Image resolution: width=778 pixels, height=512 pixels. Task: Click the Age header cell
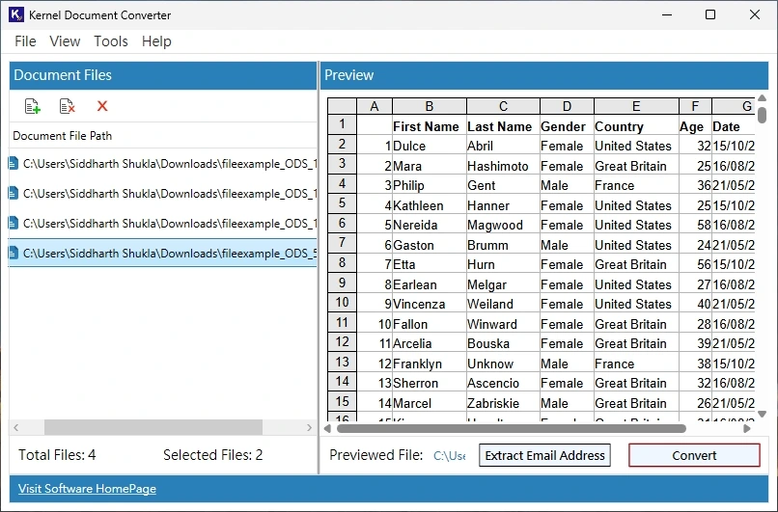(x=695, y=126)
